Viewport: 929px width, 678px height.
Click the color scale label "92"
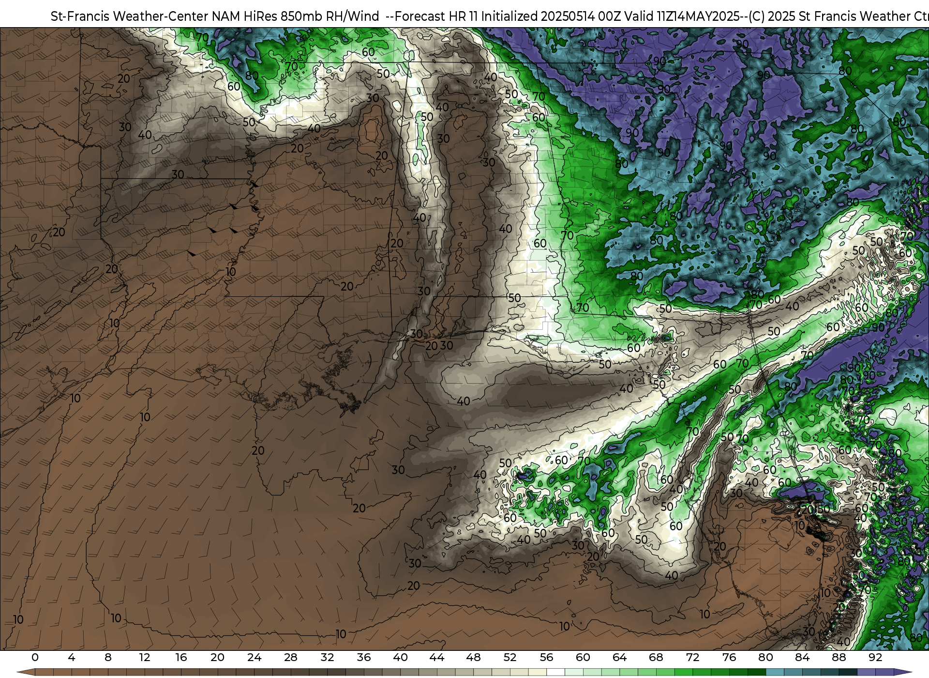[x=875, y=657]
